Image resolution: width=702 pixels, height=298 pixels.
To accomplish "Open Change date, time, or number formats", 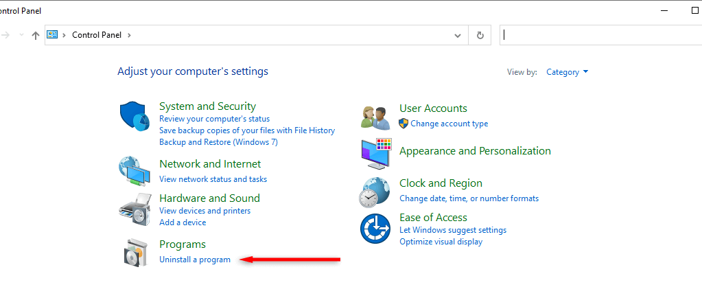I will click(x=469, y=198).
